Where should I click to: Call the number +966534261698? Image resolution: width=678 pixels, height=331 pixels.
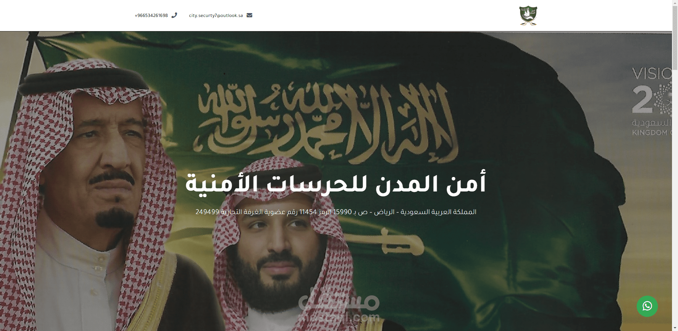151,16
